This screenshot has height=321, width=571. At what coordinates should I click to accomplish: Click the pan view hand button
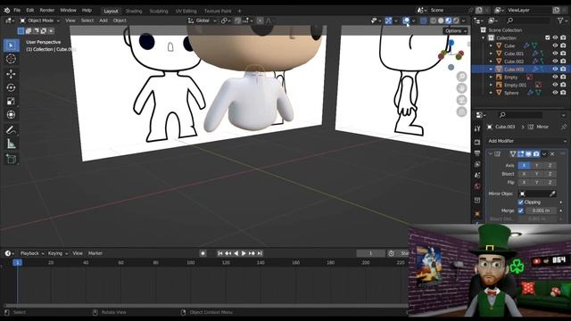(462, 88)
